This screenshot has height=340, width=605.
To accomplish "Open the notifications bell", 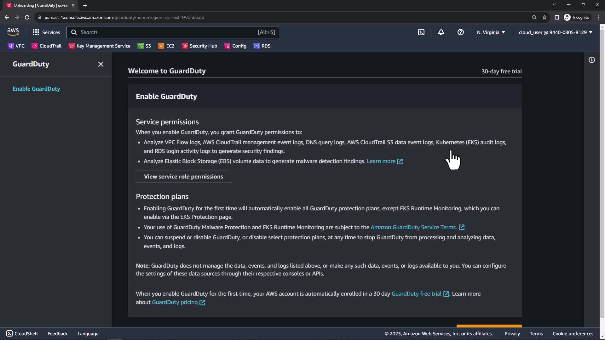I will tap(441, 32).
